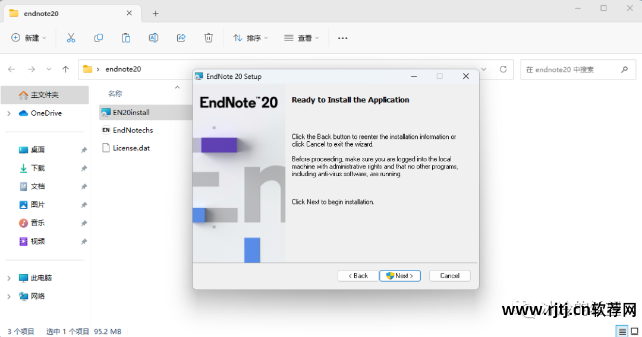Click the refresh button beside address bar

(x=503, y=69)
